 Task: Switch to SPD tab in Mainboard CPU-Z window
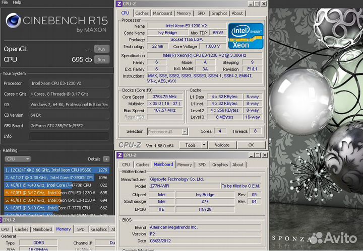202,164
